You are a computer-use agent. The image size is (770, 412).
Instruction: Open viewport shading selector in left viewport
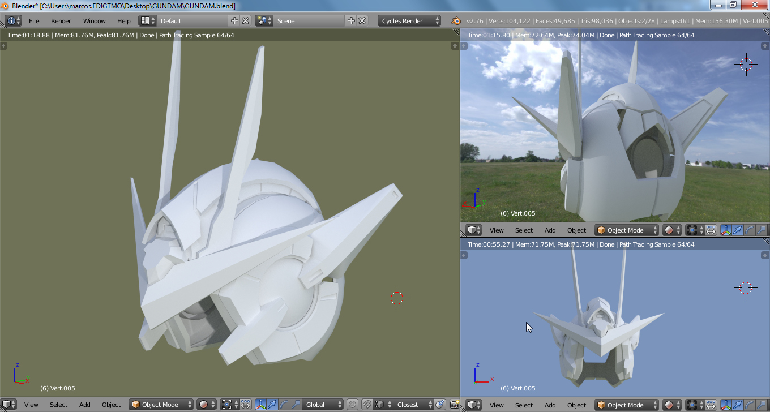click(x=206, y=405)
